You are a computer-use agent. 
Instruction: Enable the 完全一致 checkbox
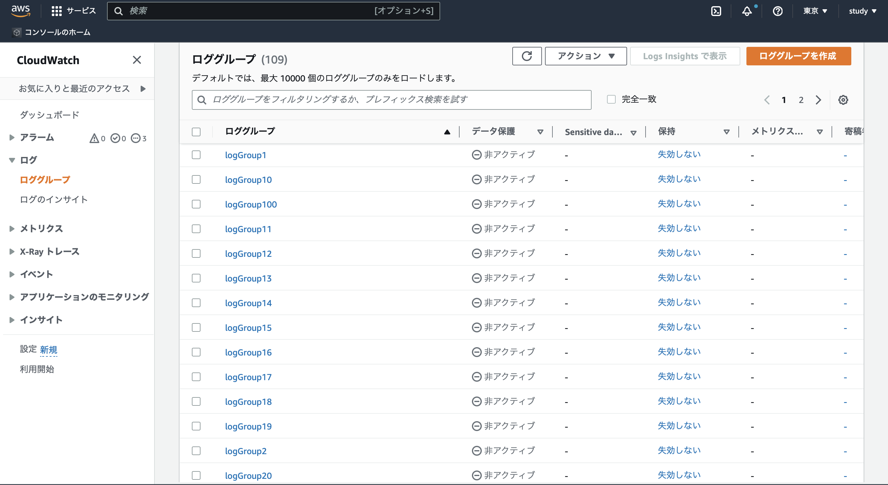(611, 99)
